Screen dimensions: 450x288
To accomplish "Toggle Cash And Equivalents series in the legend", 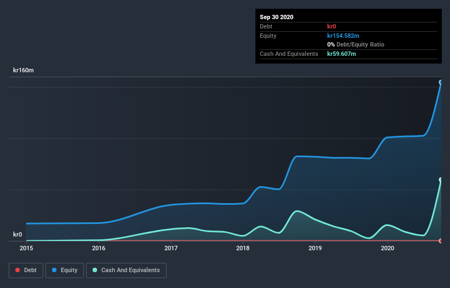I will click(x=126, y=270).
